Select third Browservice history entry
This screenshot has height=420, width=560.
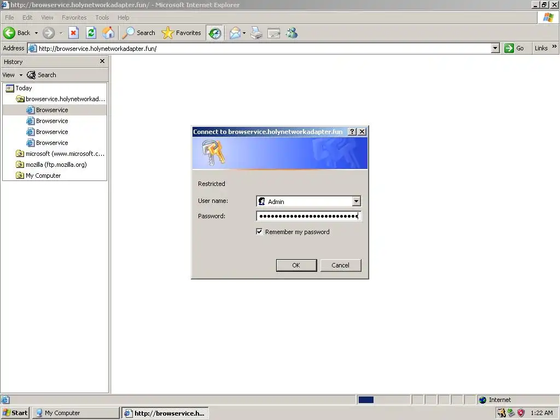click(52, 132)
